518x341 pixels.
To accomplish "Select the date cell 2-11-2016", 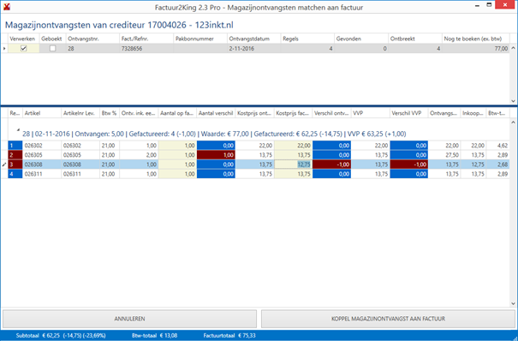I will [254, 49].
